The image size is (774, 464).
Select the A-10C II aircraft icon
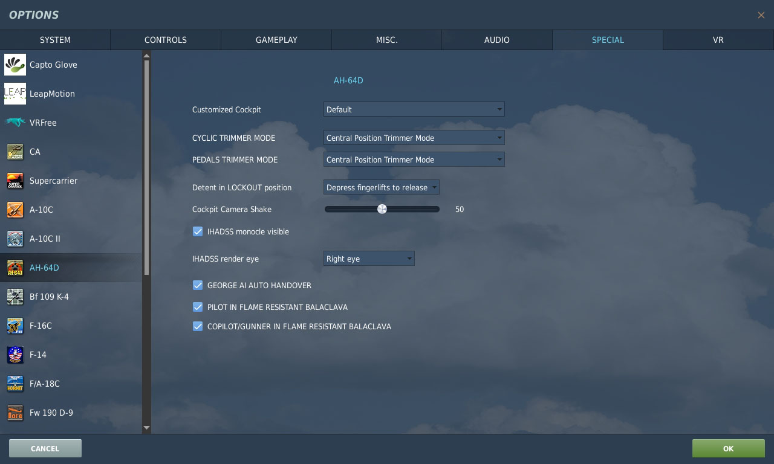pyautogui.click(x=15, y=239)
